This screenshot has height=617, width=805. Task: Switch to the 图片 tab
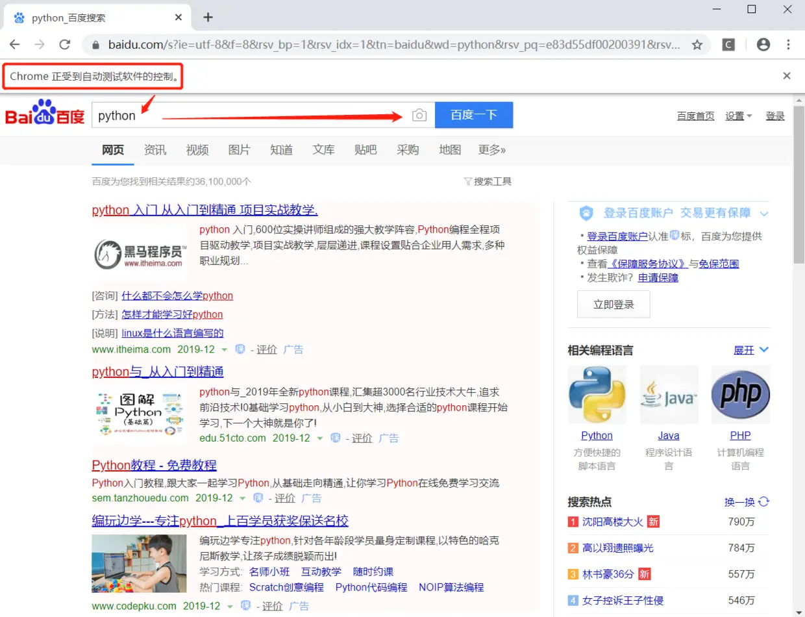coord(240,150)
